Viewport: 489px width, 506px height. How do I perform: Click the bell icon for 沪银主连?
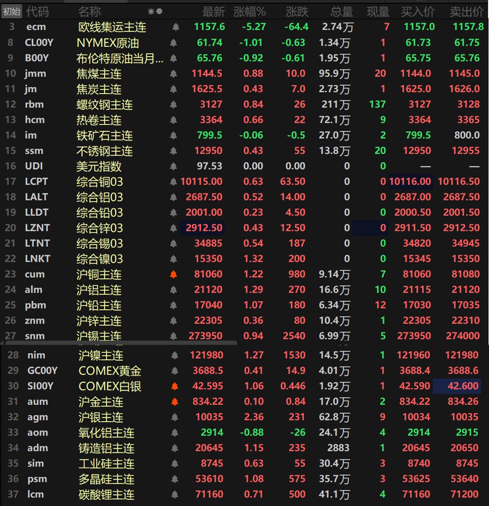[x=175, y=417]
